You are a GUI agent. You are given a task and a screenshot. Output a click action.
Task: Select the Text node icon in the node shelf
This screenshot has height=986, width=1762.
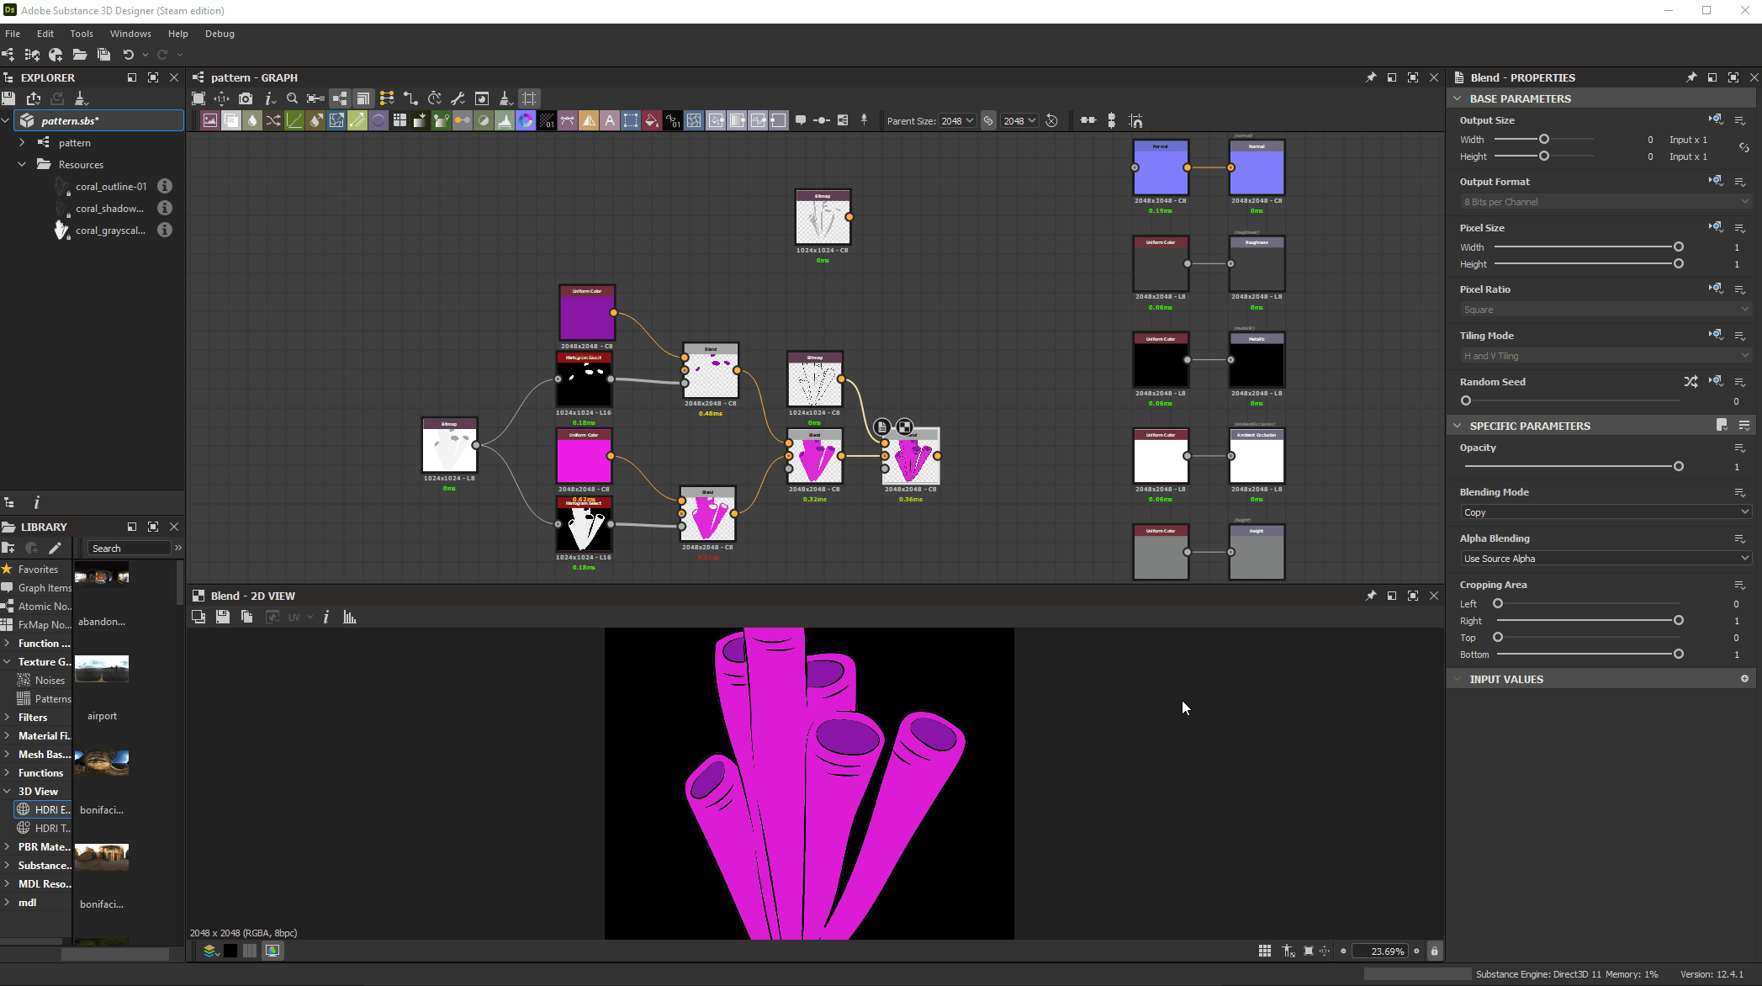tap(610, 120)
